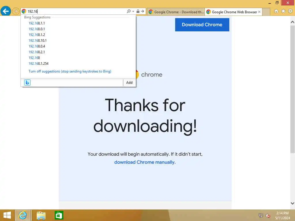Click the muted volume tray icon

268,216
